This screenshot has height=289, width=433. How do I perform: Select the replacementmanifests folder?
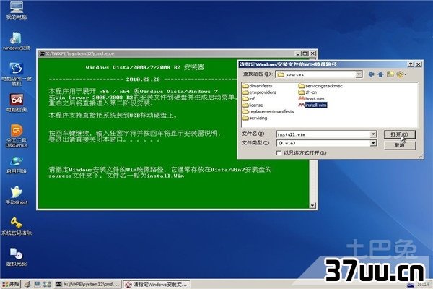[x=268, y=111]
